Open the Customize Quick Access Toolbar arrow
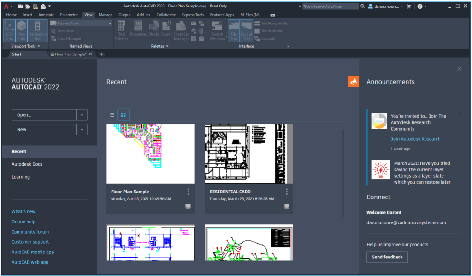Viewport: 472px width, 276px height. (x=50, y=6)
